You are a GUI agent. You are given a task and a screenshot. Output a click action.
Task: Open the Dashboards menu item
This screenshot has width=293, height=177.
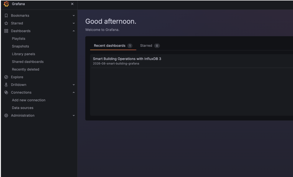click(21, 31)
